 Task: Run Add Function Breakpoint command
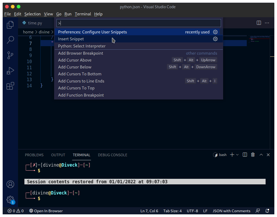click(138, 95)
